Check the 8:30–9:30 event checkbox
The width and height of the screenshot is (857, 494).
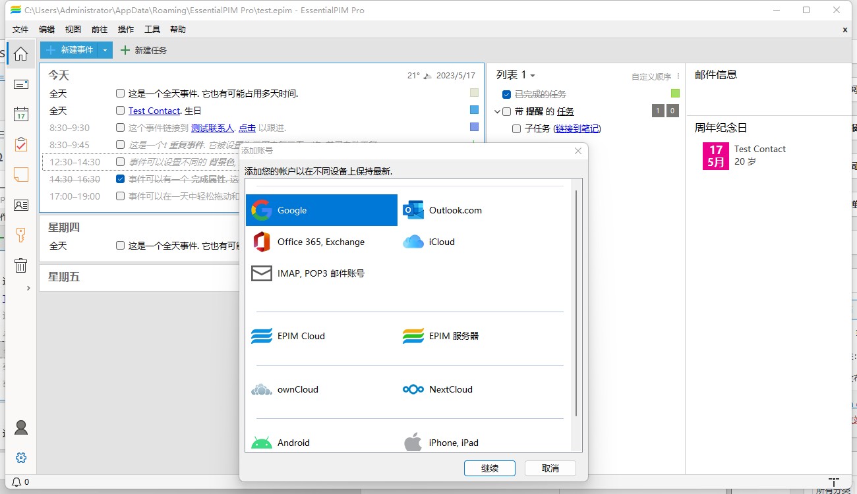click(x=120, y=128)
